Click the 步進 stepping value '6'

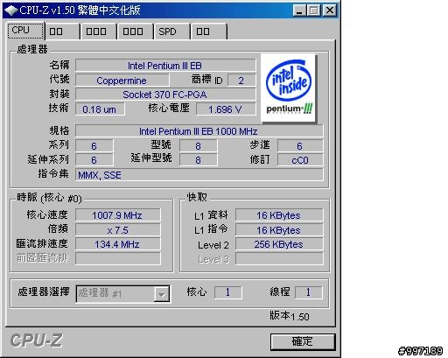pos(300,145)
